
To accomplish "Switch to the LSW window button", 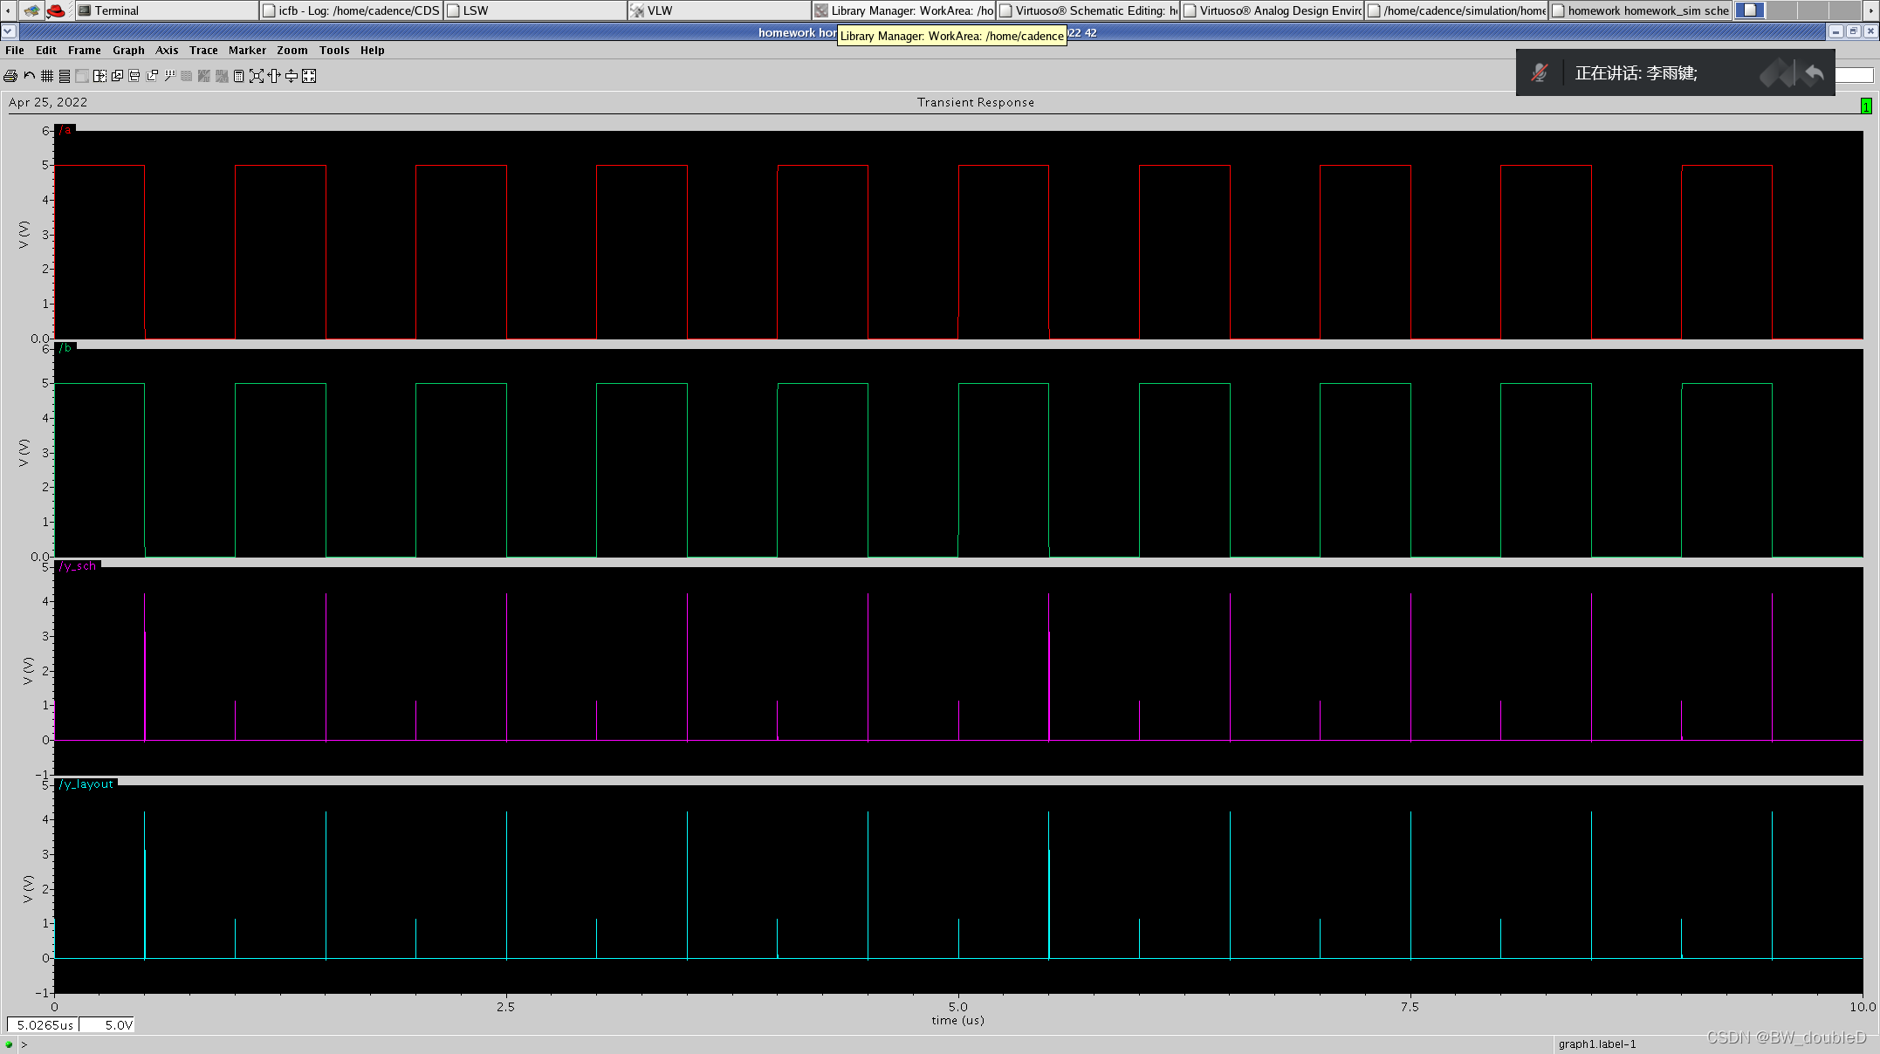I will [x=476, y=10].
